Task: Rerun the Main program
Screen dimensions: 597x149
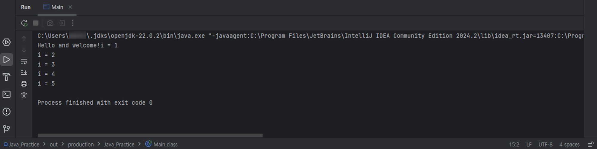Action: (24, 23)
